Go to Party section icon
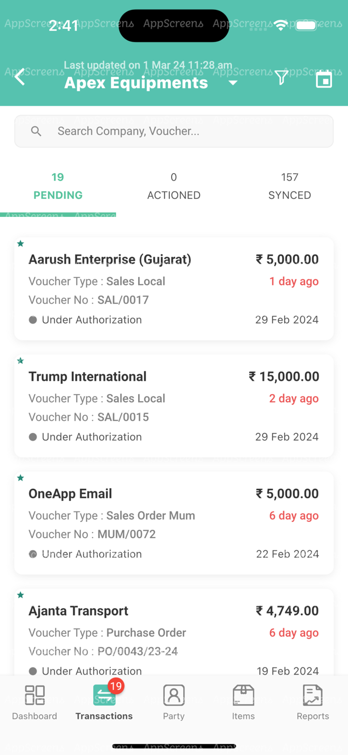This screenshot has width=348, height=755. click(x=174, y=695)
